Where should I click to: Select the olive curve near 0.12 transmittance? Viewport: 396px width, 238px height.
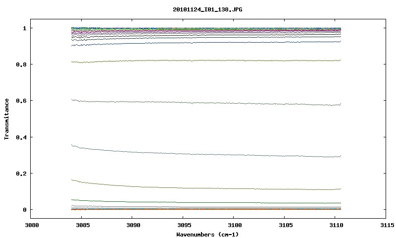(x=206, y=188)
